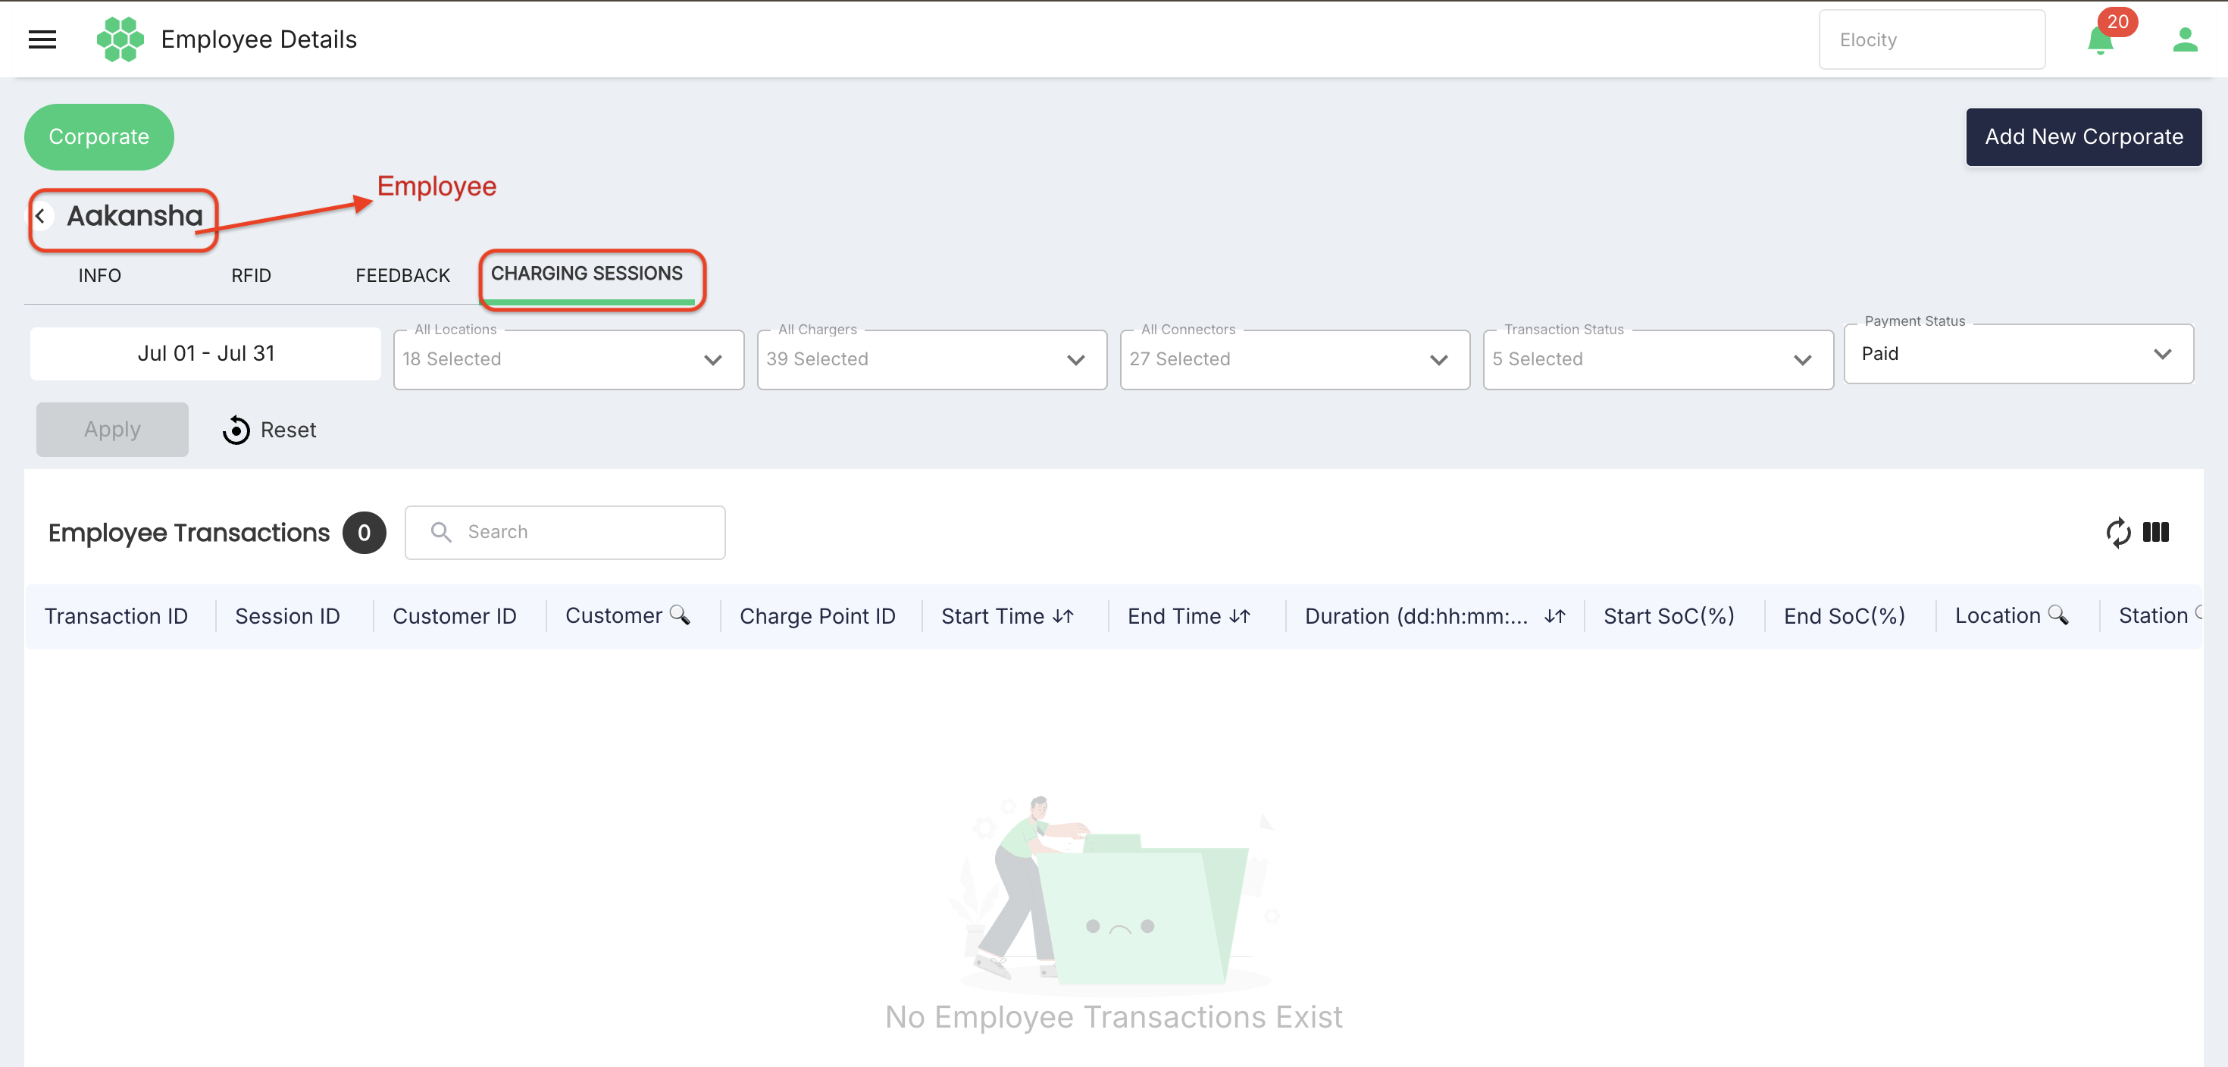Expand the All Connectors dropdown
The image size is (2228, 1067).
1295,359
